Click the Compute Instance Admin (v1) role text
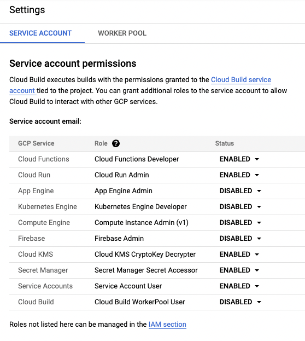 point(142,223)
